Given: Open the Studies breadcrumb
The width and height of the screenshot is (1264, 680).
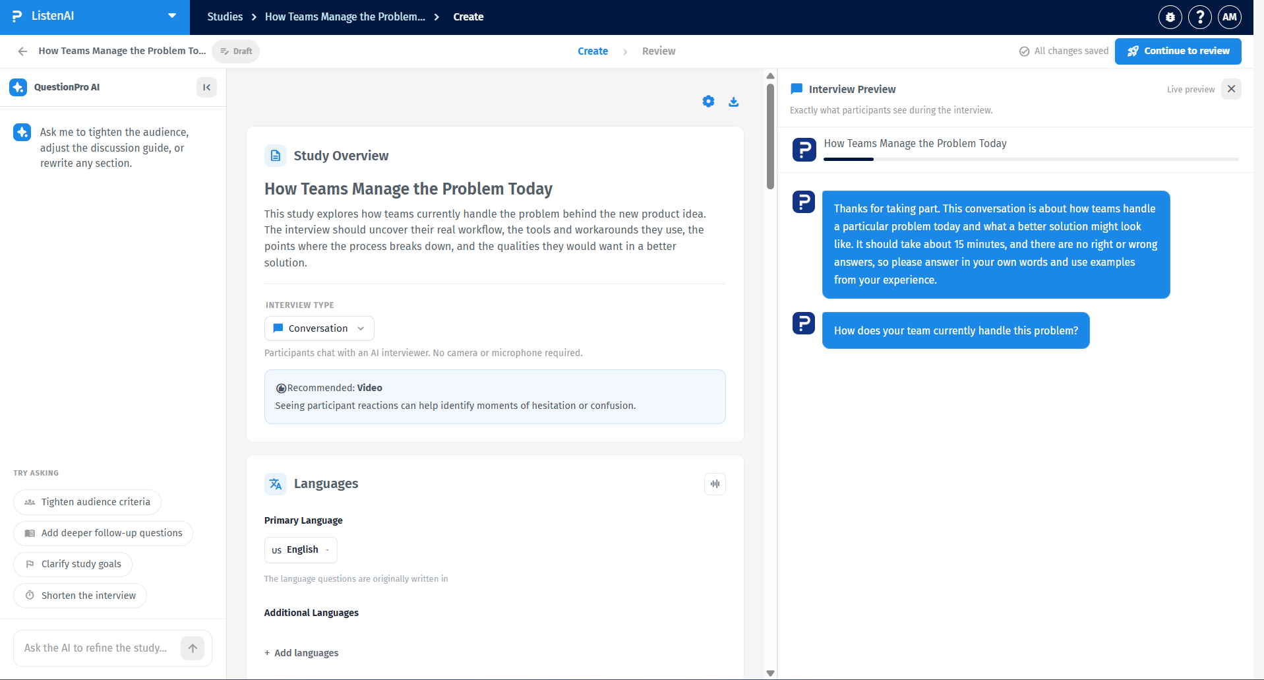Looking at the screenshot, I should [x=225, y=17].
